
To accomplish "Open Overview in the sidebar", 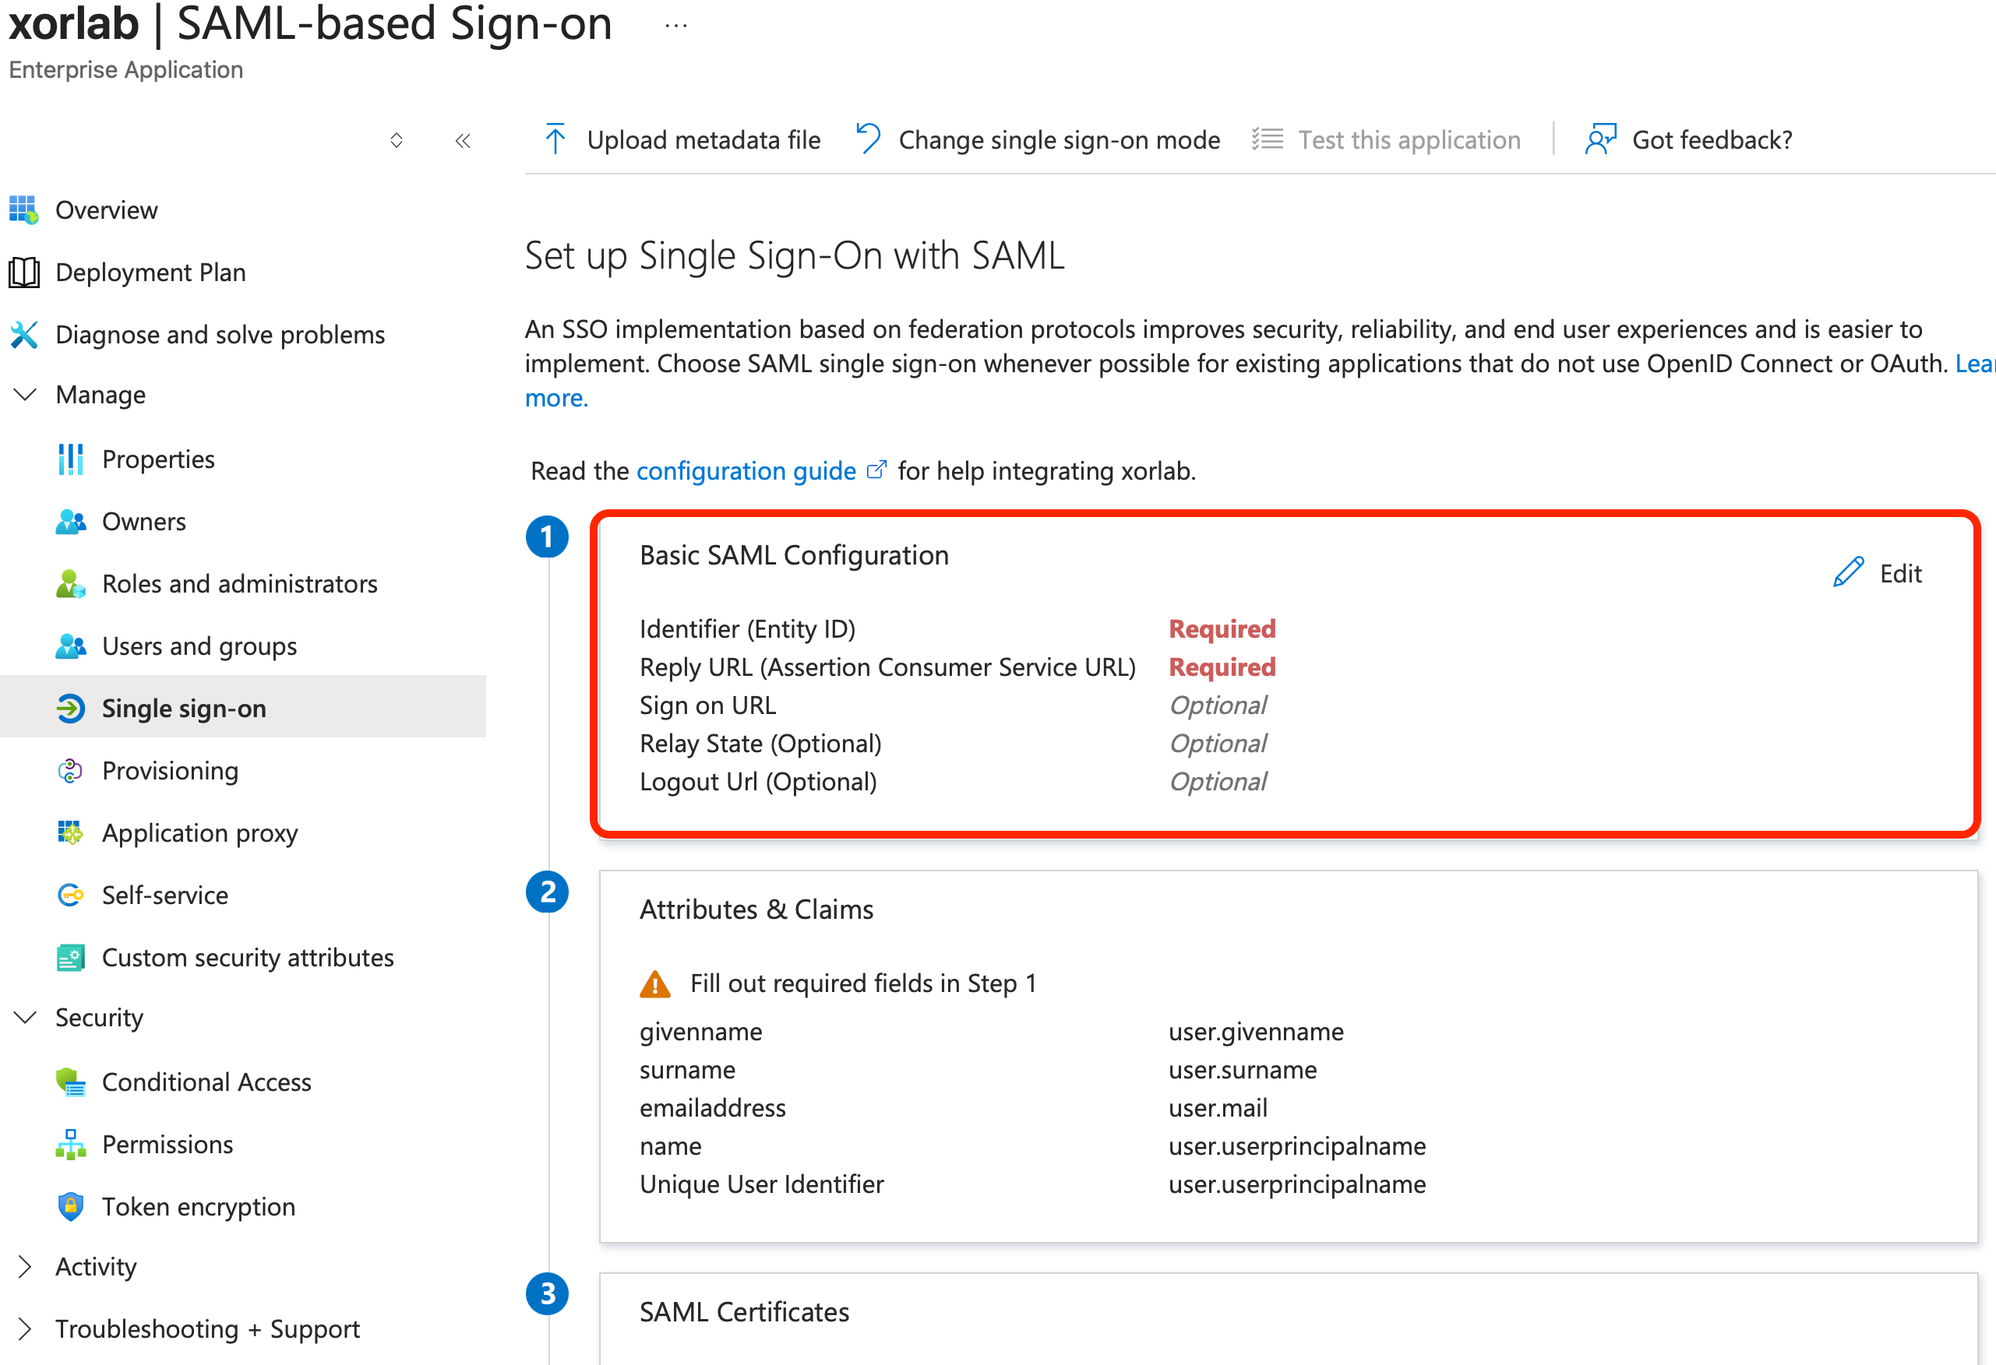I will click(107, 209).
